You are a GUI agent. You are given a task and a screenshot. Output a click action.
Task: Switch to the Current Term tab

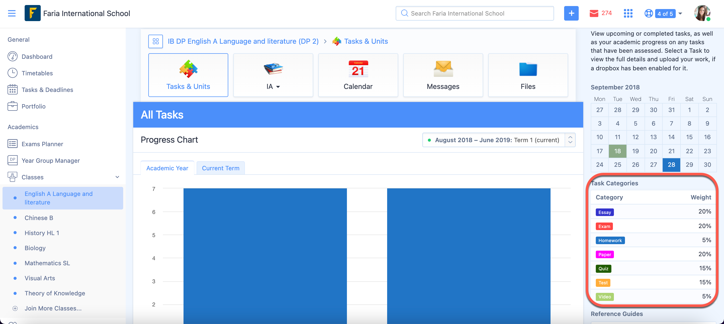(220, 168)
